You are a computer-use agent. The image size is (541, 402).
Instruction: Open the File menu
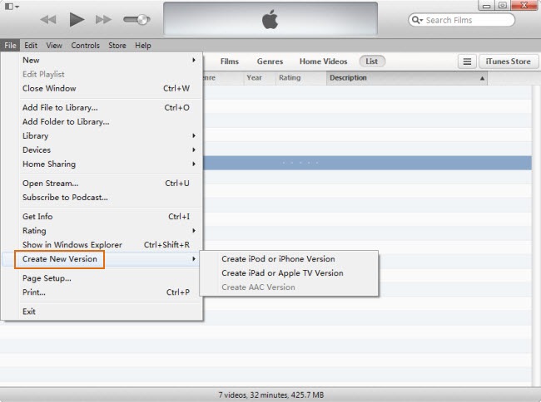pyautogui.click(x=10, y=45)
